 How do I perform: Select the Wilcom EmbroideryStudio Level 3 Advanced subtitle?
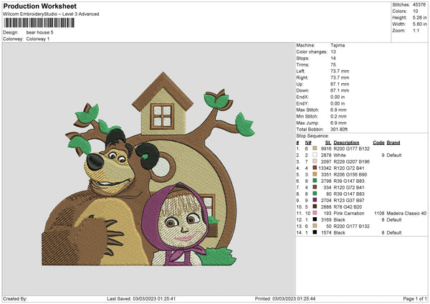[x=51, y=14]
